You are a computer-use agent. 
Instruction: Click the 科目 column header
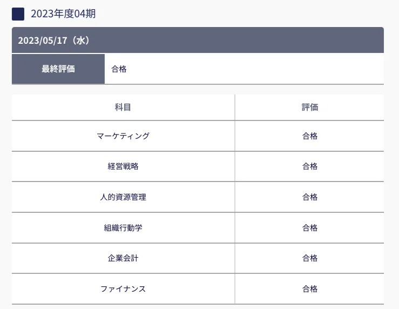[123, 107]
